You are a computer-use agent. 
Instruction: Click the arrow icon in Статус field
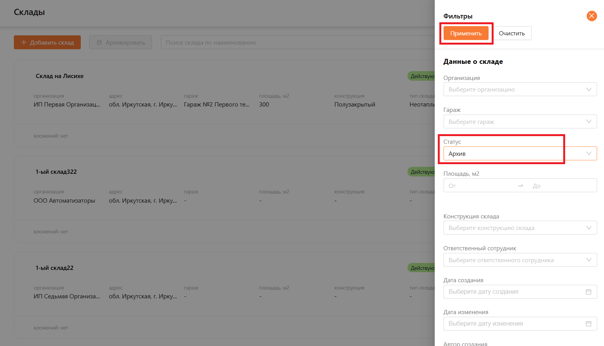point(589,153)
